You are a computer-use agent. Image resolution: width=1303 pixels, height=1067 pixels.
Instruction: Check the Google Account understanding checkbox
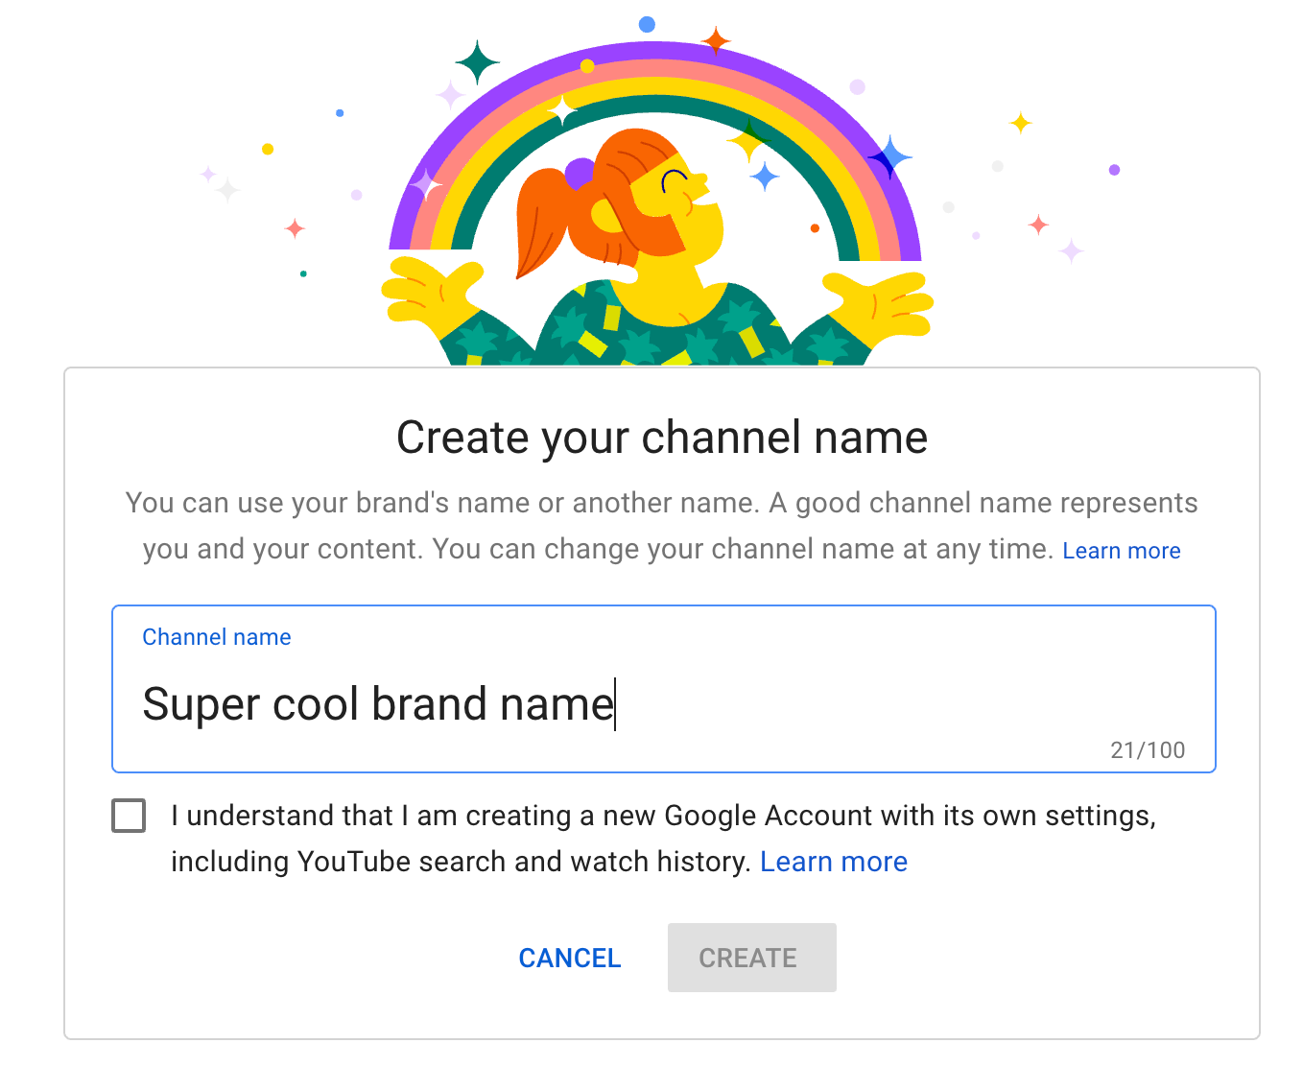pos(129,816)
